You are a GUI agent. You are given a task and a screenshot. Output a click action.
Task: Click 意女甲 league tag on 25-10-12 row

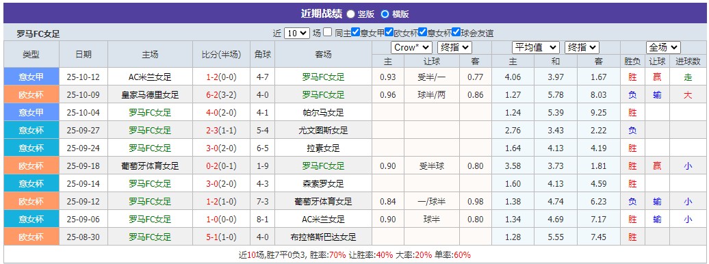31,77
